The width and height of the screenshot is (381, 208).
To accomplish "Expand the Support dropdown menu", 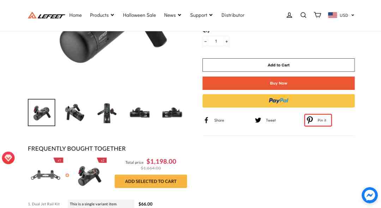I will click(x=201, y=15).
